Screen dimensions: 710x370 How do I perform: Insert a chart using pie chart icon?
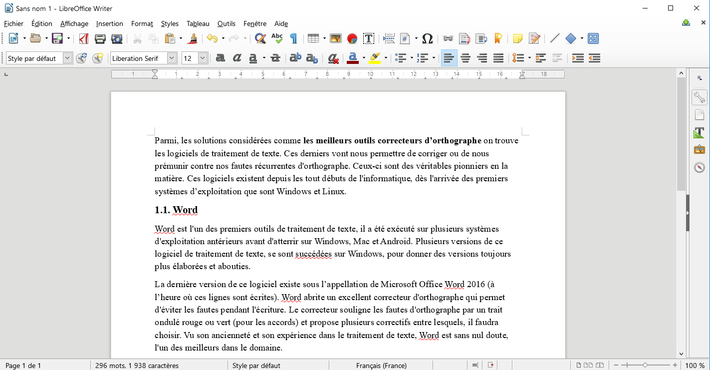click(352, 38)
